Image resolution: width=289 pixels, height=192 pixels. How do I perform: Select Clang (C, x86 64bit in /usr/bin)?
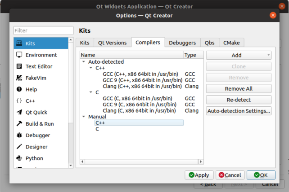click(139, 110)
